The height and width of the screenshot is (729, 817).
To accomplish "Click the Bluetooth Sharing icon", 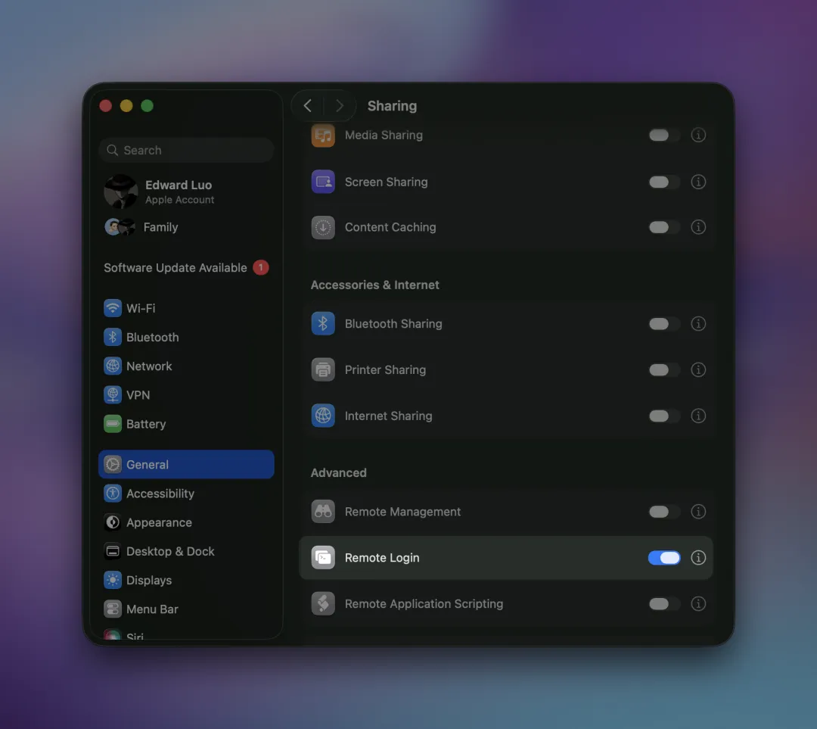I will click(x=323, y=323).
